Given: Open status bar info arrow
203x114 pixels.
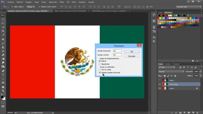Looking at the screenshot, I should click(x=53, y=113).
